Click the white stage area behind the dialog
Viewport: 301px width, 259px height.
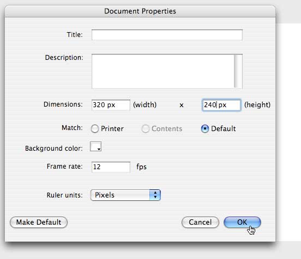point(288,132)
